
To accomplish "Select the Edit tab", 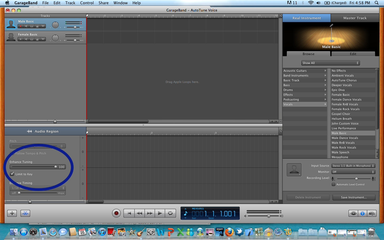I will (353, 54).
